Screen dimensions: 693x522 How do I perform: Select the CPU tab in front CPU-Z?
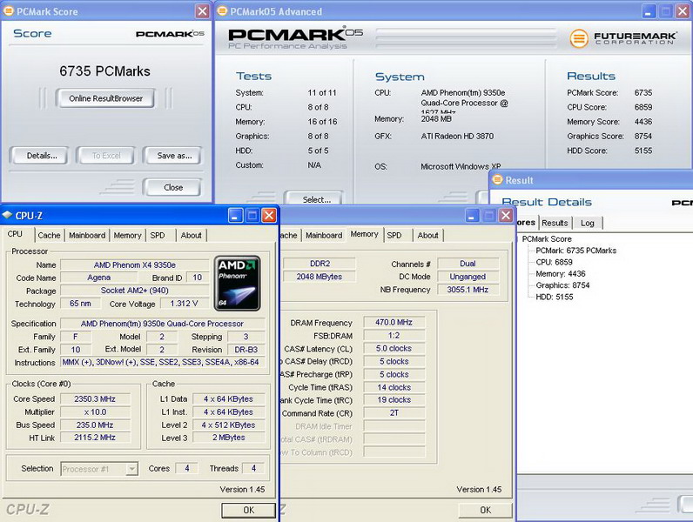point(15,234)
